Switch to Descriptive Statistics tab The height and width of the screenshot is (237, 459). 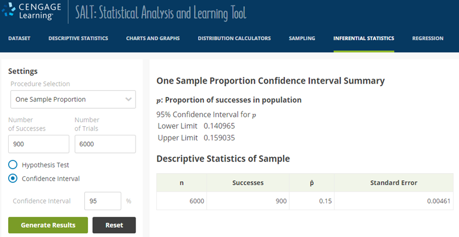(78, 38)
